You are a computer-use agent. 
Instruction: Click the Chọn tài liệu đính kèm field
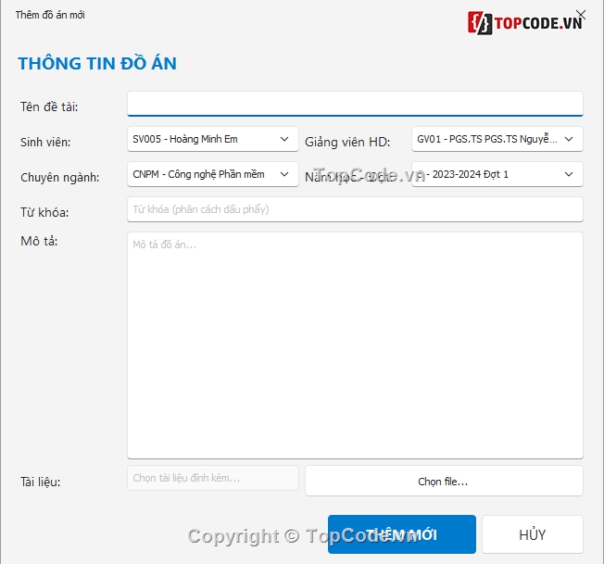click(213, 478)
